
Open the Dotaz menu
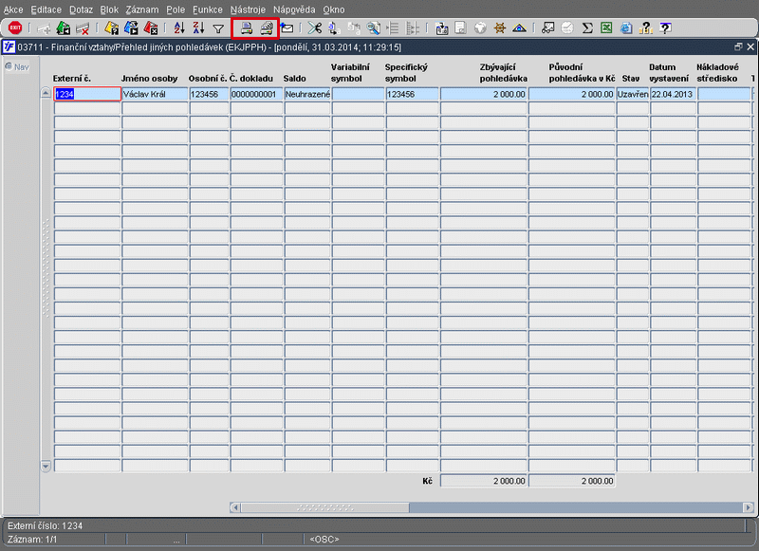tap(81, 9)
